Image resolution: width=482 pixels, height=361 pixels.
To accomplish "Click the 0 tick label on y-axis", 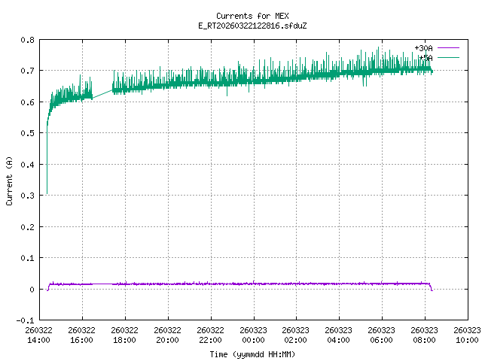I will click(x=31, y=289).
